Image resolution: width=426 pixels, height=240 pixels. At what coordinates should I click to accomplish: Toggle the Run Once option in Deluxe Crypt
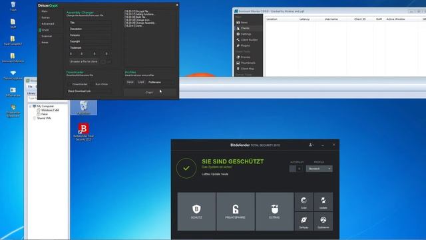point(101,84)
